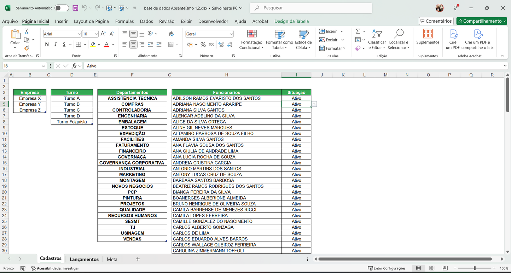511x273 pixels.
Task: Click the Compartilhamento button
Action: (x=482, y=21)
